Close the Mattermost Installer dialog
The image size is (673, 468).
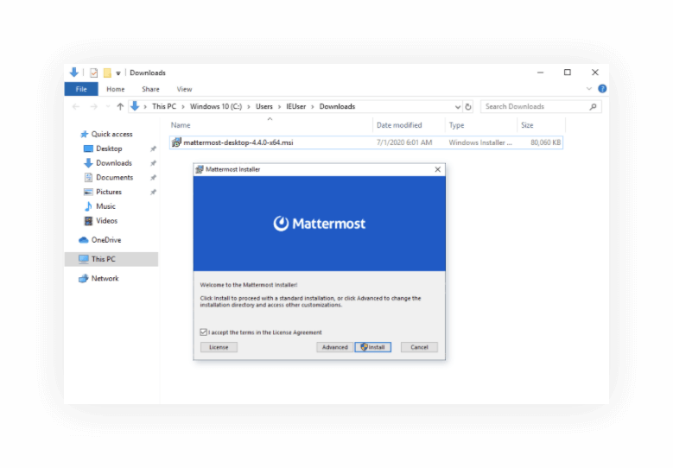(437, 169)
